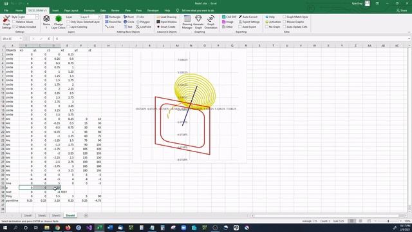The height and width of the screenshot is (232, 412).
Task: Click Load Drawing
Action: [x=167, y=17]
